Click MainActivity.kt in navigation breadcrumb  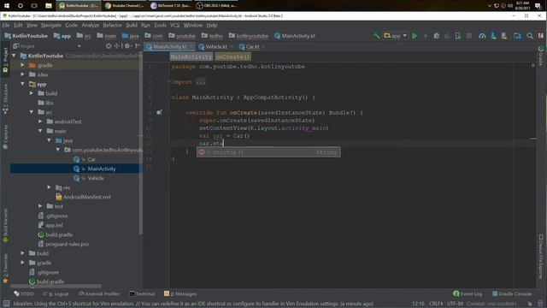coord(294,36)
